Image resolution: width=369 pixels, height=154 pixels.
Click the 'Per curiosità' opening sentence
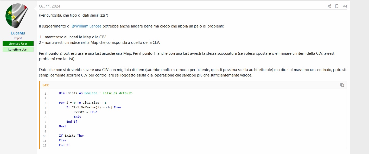click(73, 15)
